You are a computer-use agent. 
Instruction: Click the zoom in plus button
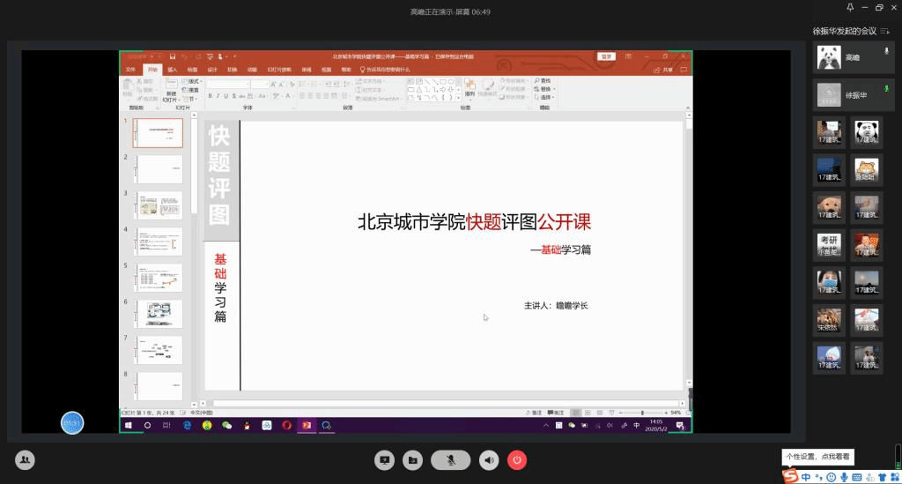[666, 413]
